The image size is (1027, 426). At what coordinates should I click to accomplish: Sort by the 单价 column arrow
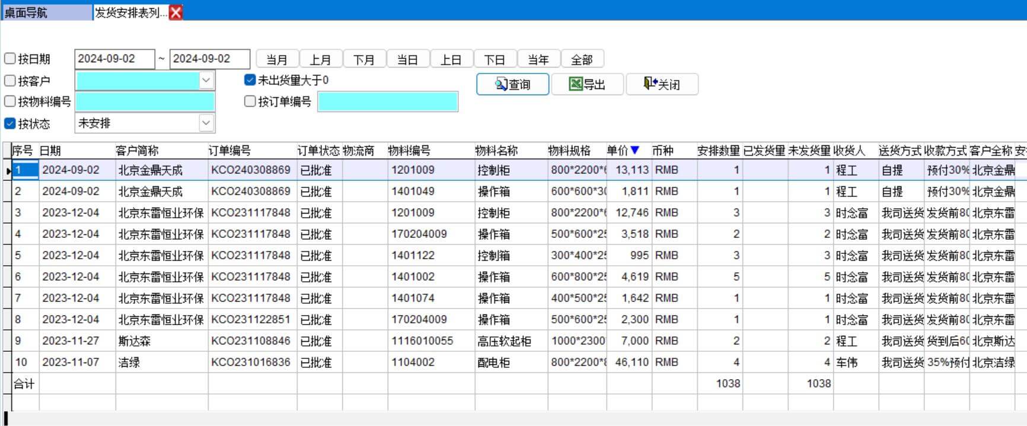coord(635,150)
